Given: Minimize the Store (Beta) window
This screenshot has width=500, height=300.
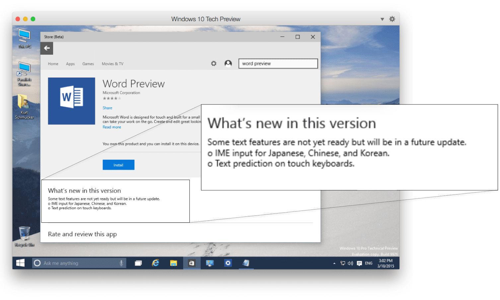Looking at the screenshot, I should coord(282,37).
